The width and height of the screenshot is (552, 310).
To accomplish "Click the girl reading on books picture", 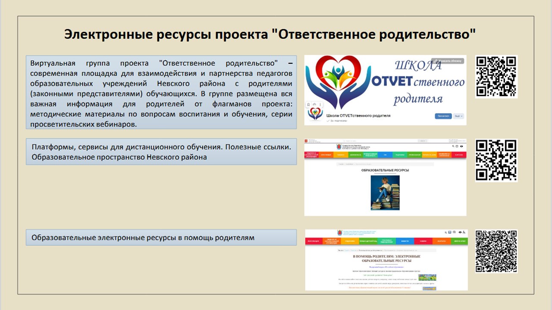I will (x=385, y=192).
